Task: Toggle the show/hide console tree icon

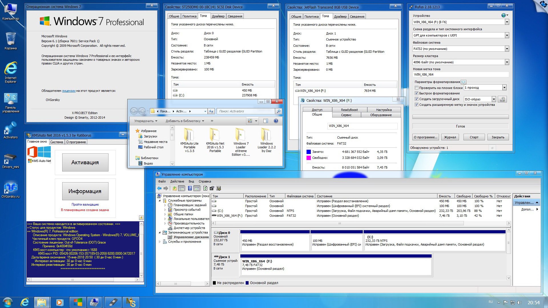Action: tap(181, 188)
